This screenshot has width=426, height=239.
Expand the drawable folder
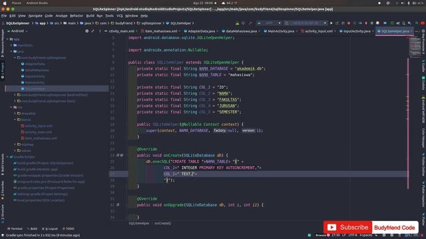tap(15, 114)
